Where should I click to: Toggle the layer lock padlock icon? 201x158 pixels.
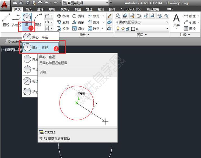click(128, 28)
